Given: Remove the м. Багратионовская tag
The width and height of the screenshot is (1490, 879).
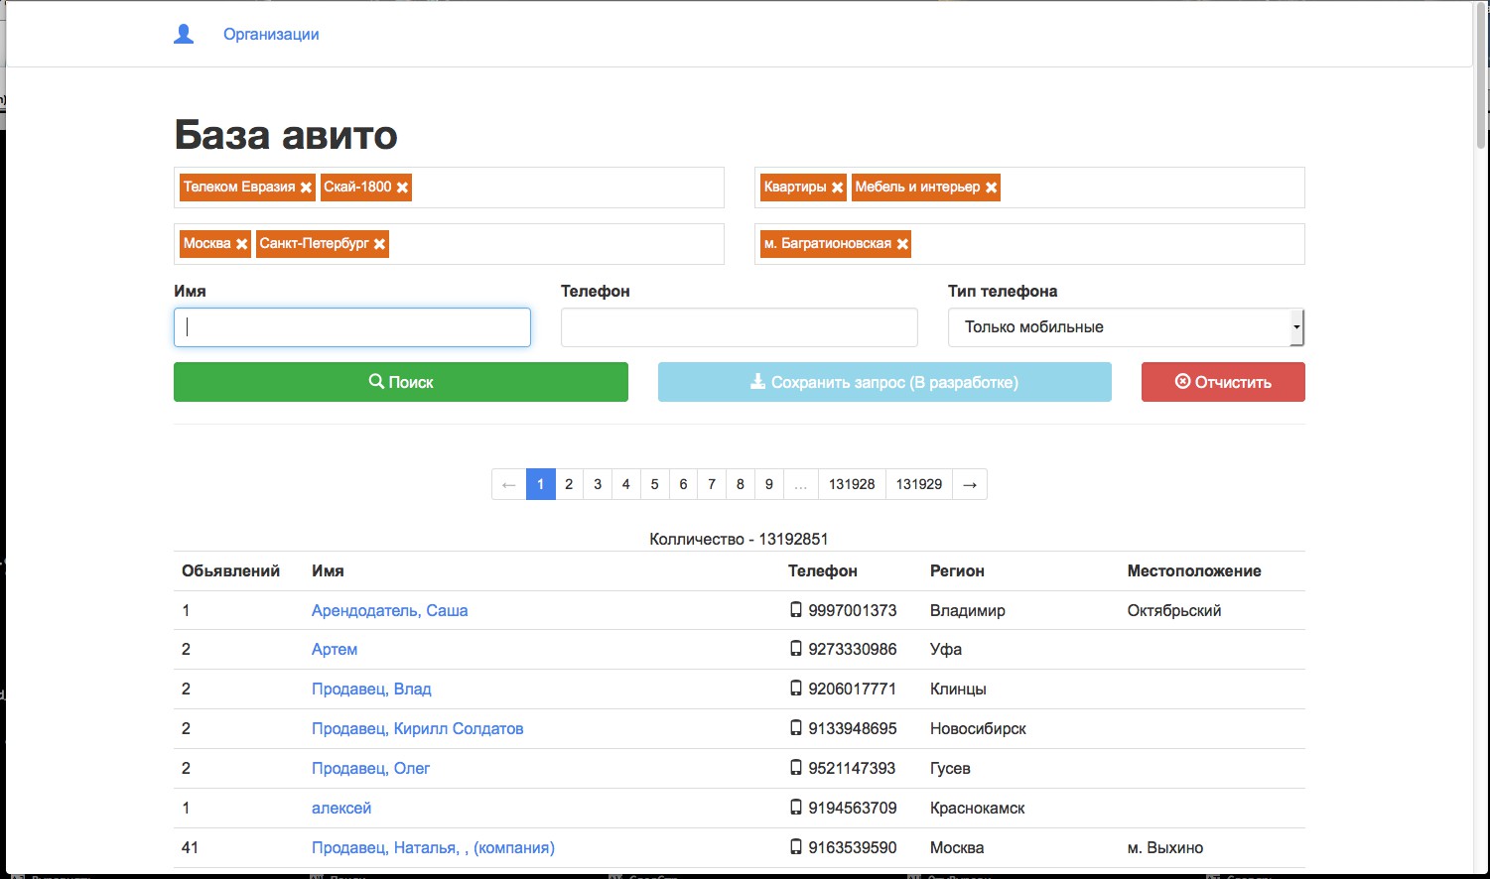Looking at the screenshot, I should [x=902, y=244].
